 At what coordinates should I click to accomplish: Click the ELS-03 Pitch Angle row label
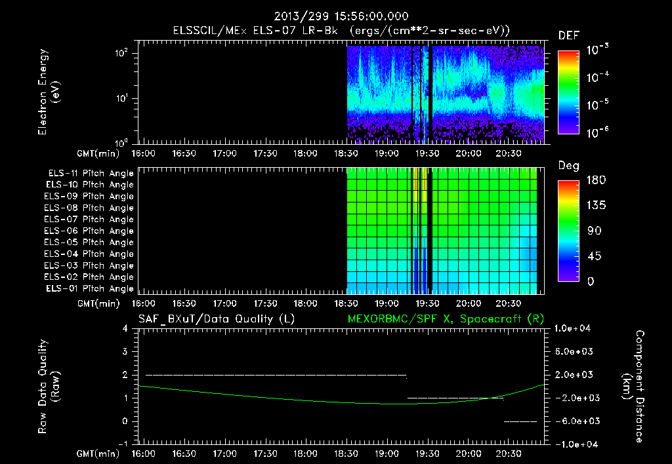pyautogui.click(x=89, y=266)
